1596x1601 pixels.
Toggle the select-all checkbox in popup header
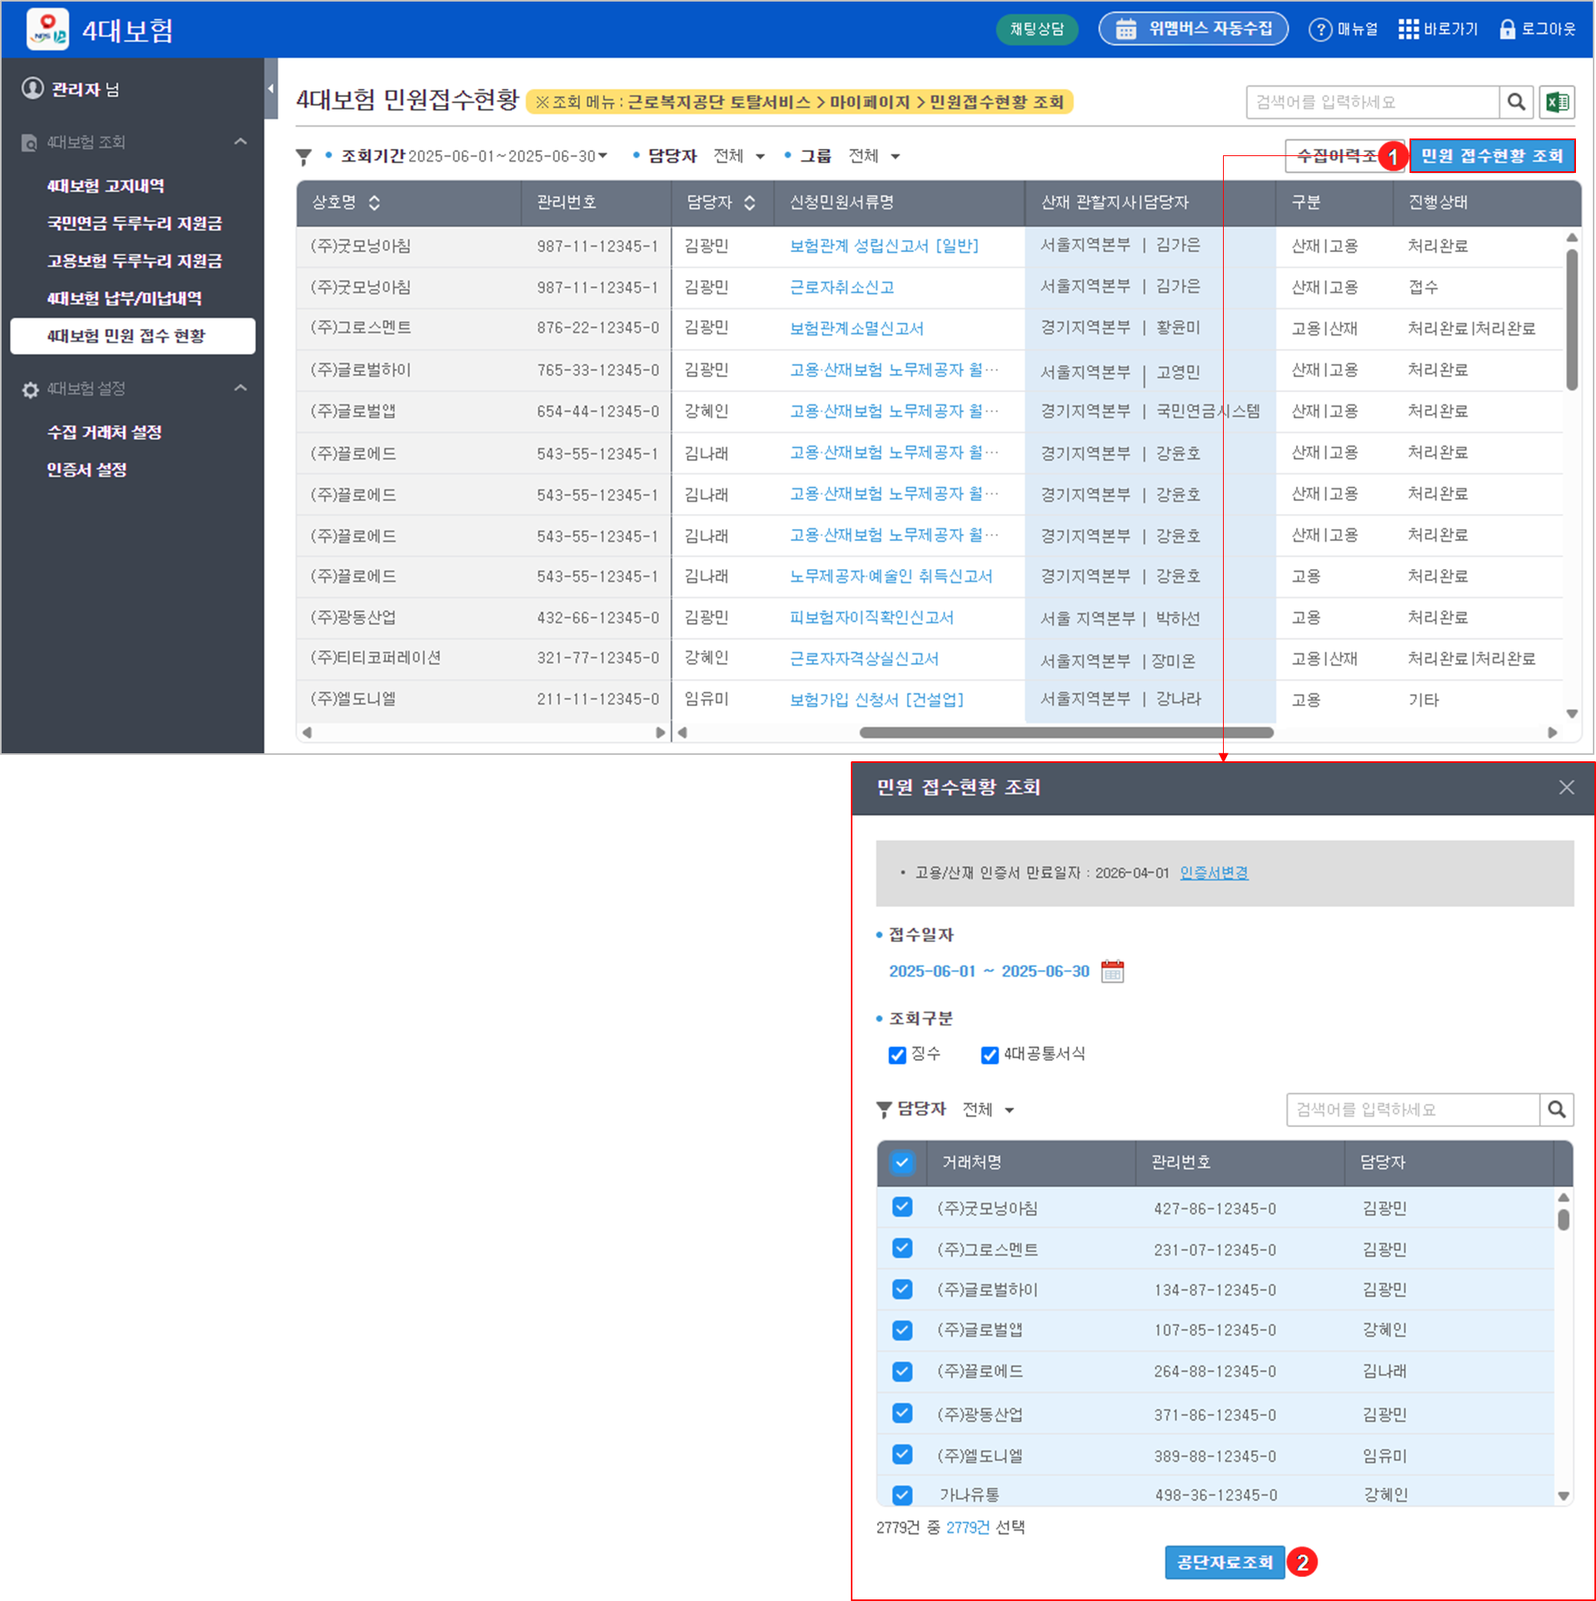[901, 1162]
